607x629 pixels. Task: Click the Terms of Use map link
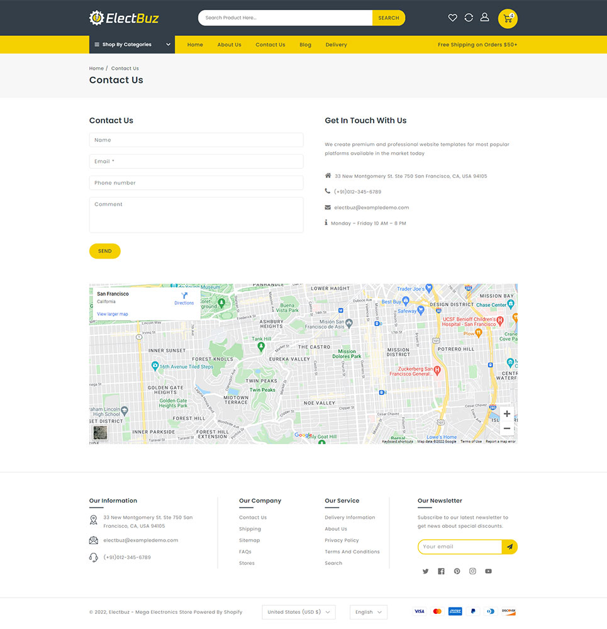(x=471, y=442)
